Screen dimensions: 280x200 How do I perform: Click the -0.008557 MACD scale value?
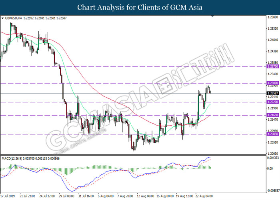[x=273, y=191]
